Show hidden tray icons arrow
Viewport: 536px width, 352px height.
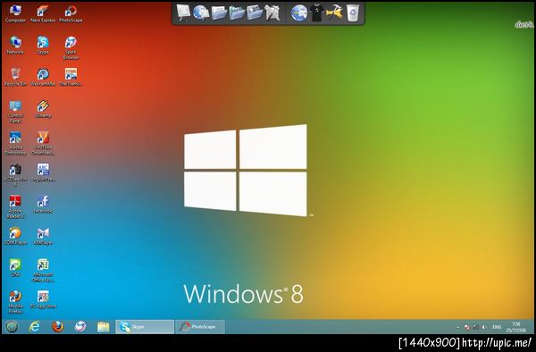458,327
